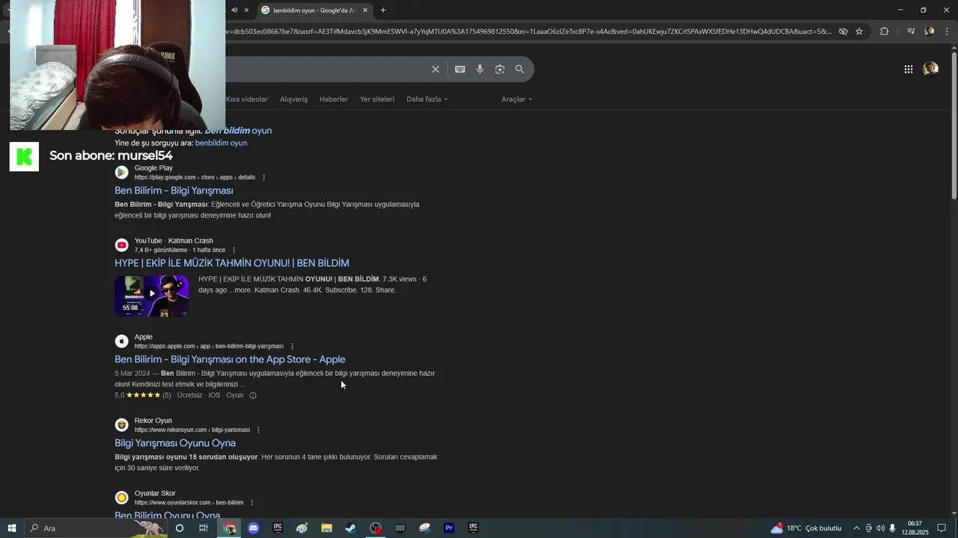Open Ben Bilirim on the App Store link

tap(230, 359)
